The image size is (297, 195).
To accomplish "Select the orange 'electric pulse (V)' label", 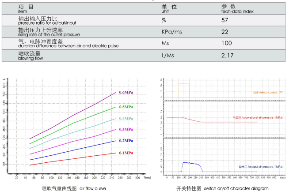I will click(x=268, y=93).
